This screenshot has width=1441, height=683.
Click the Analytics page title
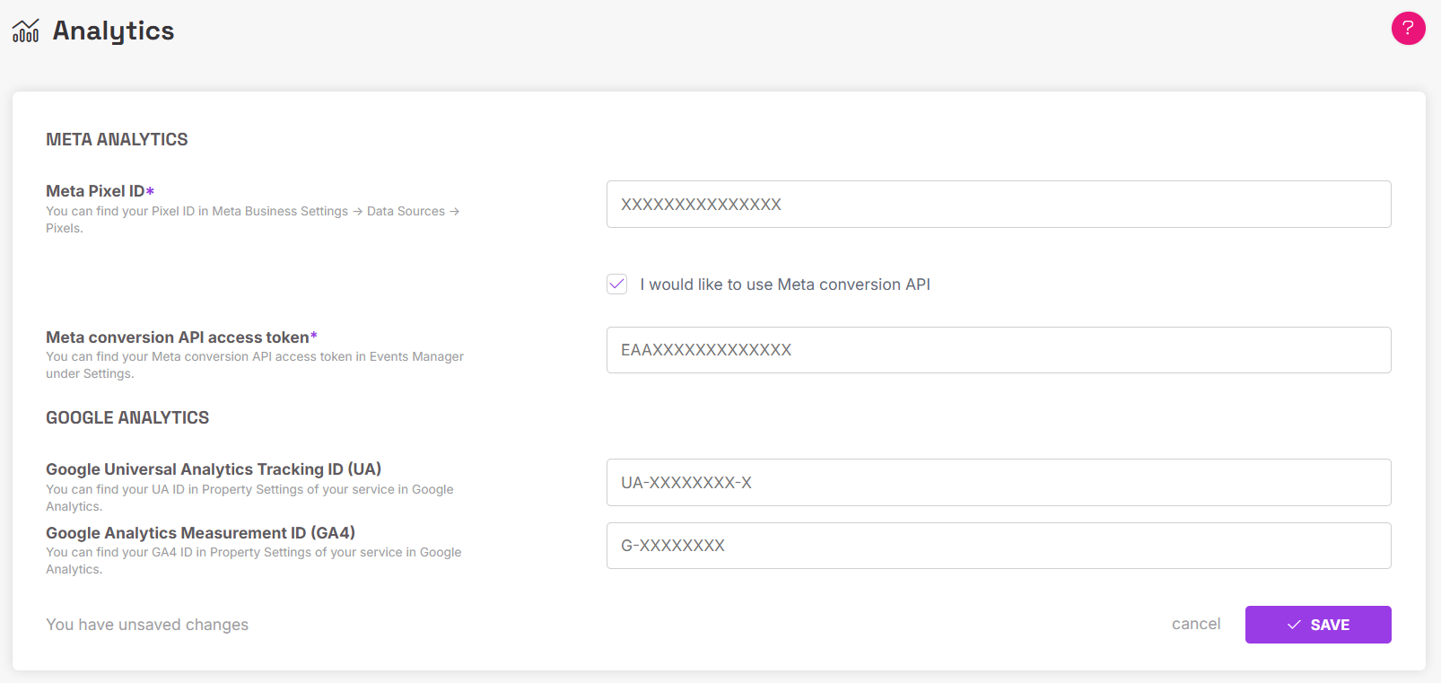[x=113, y=31]
